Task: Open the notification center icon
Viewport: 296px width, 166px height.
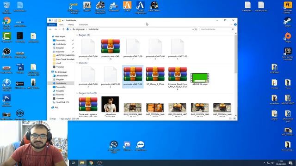Action: click(x=290, y=163)
